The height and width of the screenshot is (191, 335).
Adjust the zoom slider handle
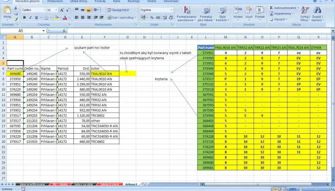tap(316, 189)
